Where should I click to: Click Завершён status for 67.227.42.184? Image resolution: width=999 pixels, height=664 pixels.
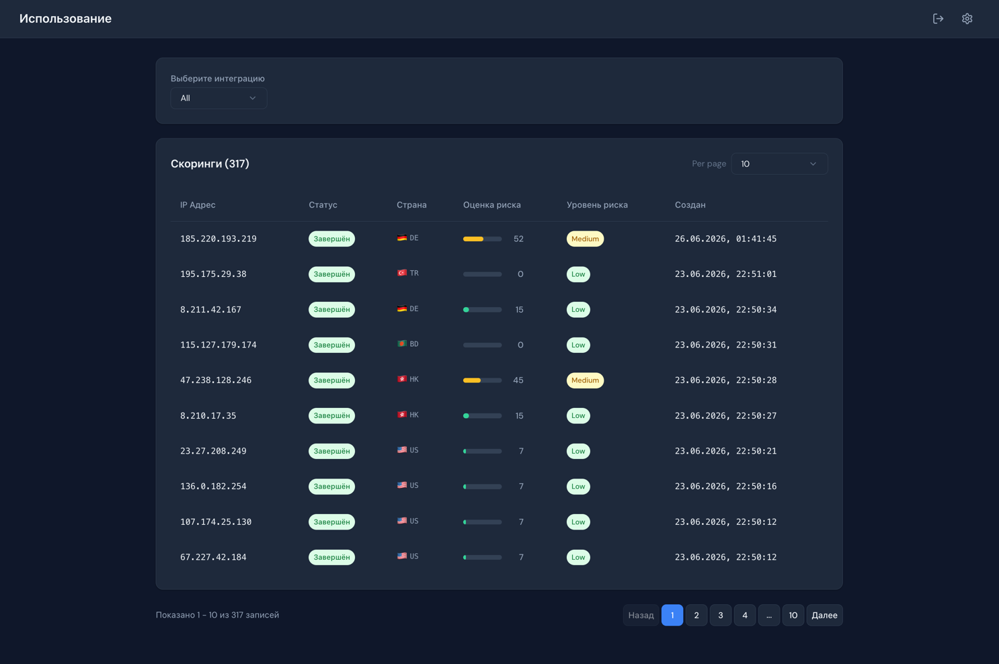[331, 557]
